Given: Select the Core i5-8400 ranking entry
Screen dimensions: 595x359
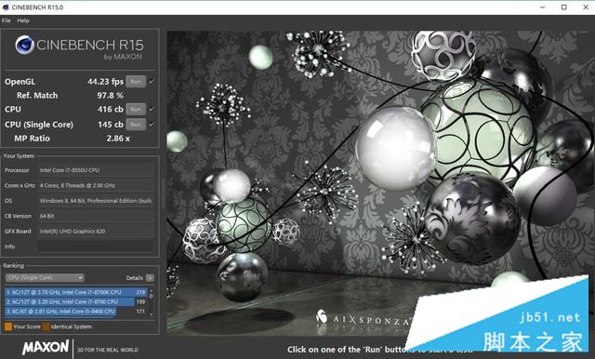Looking at the screenshot, I should point(76,312).
